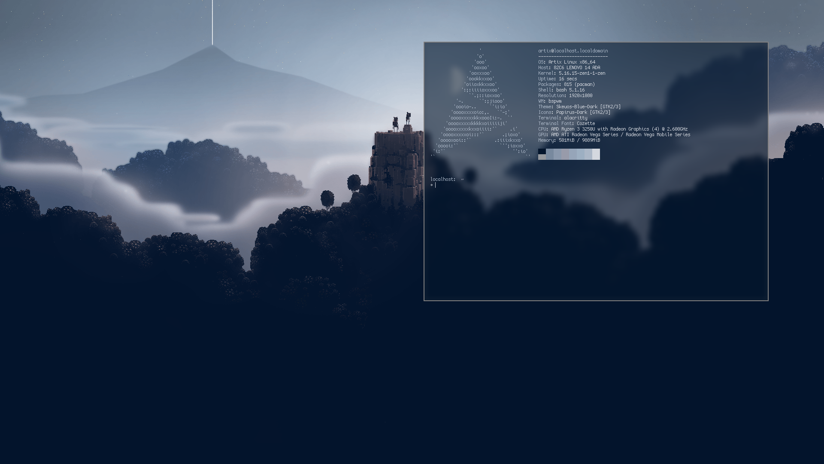
Task: Click the two figures standing on the cliff
Action: coord(401,122)
